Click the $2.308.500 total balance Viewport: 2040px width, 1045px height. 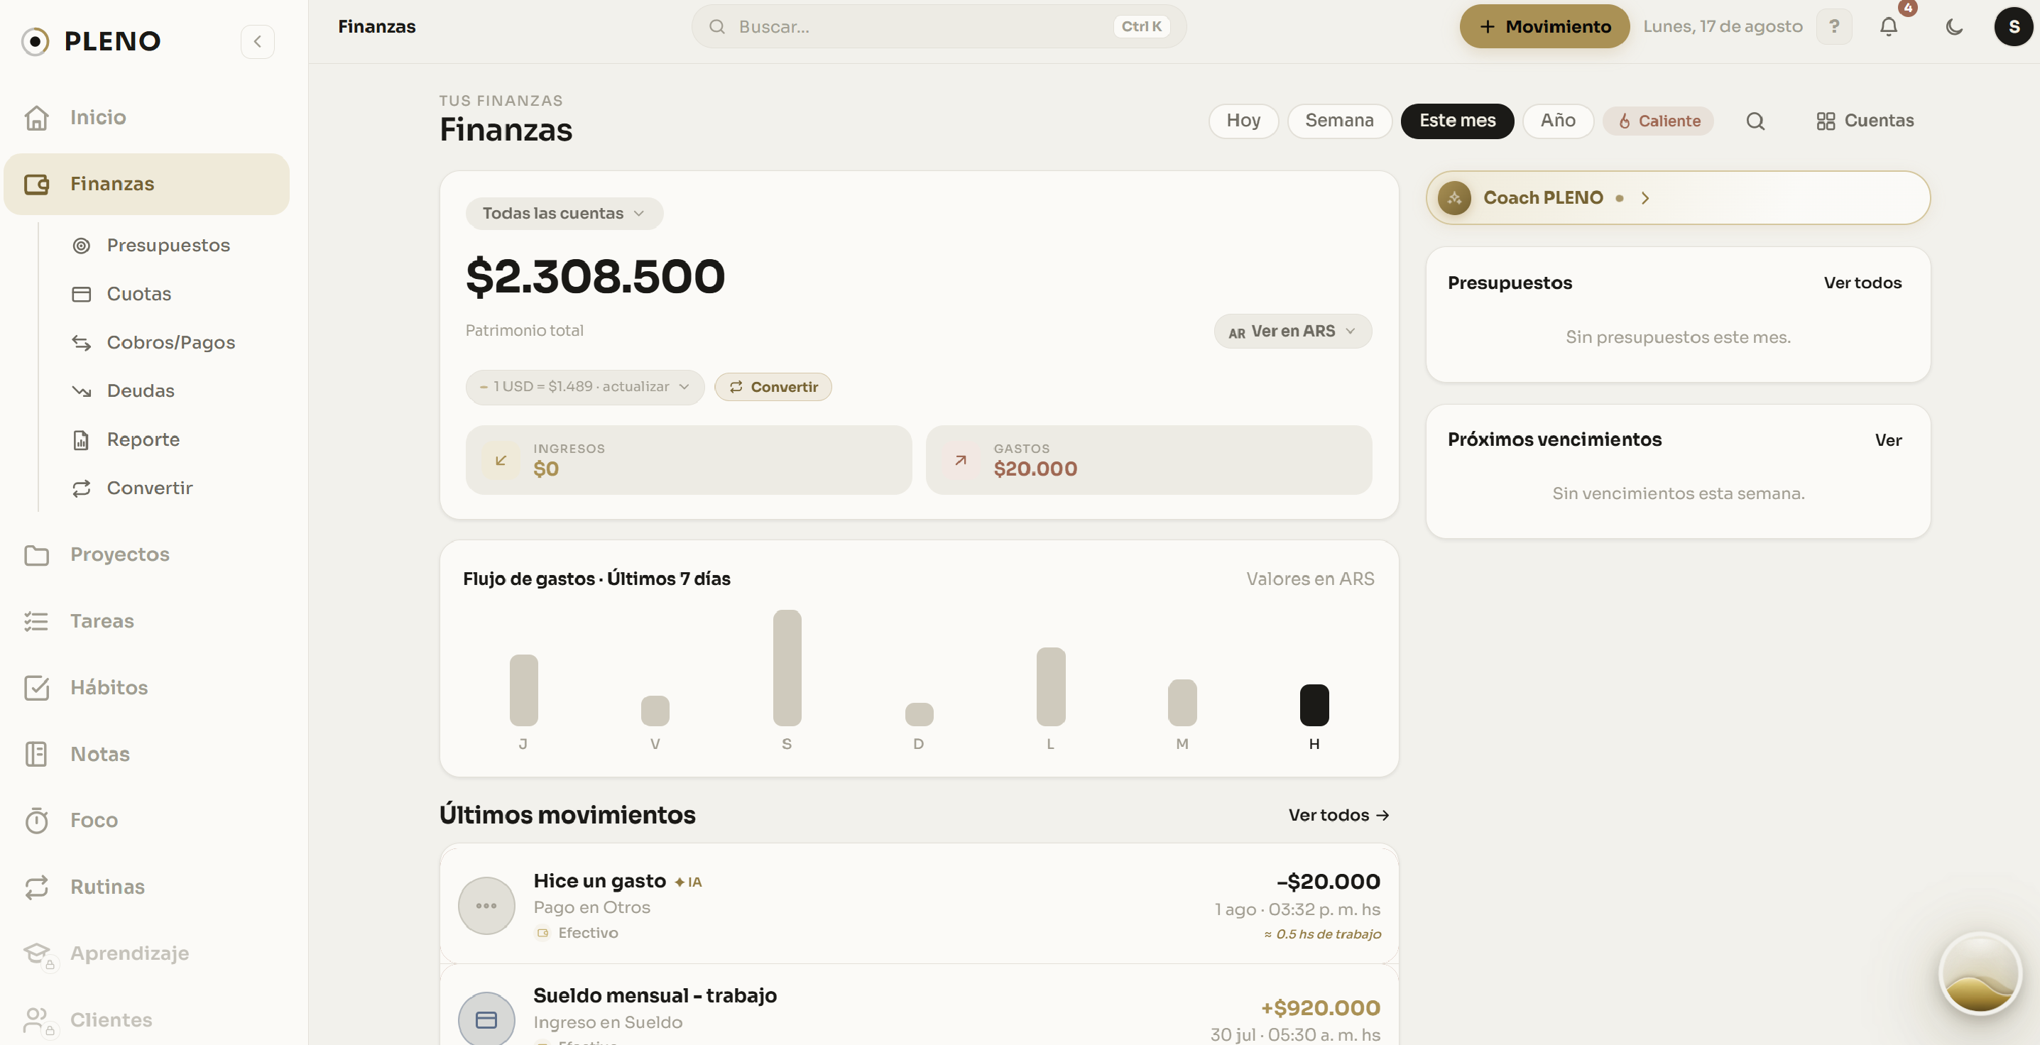(595, 277)
